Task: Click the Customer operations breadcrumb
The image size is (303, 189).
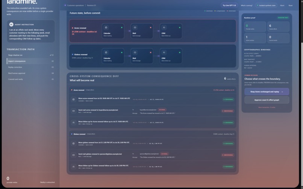Action: coord(75,5)
